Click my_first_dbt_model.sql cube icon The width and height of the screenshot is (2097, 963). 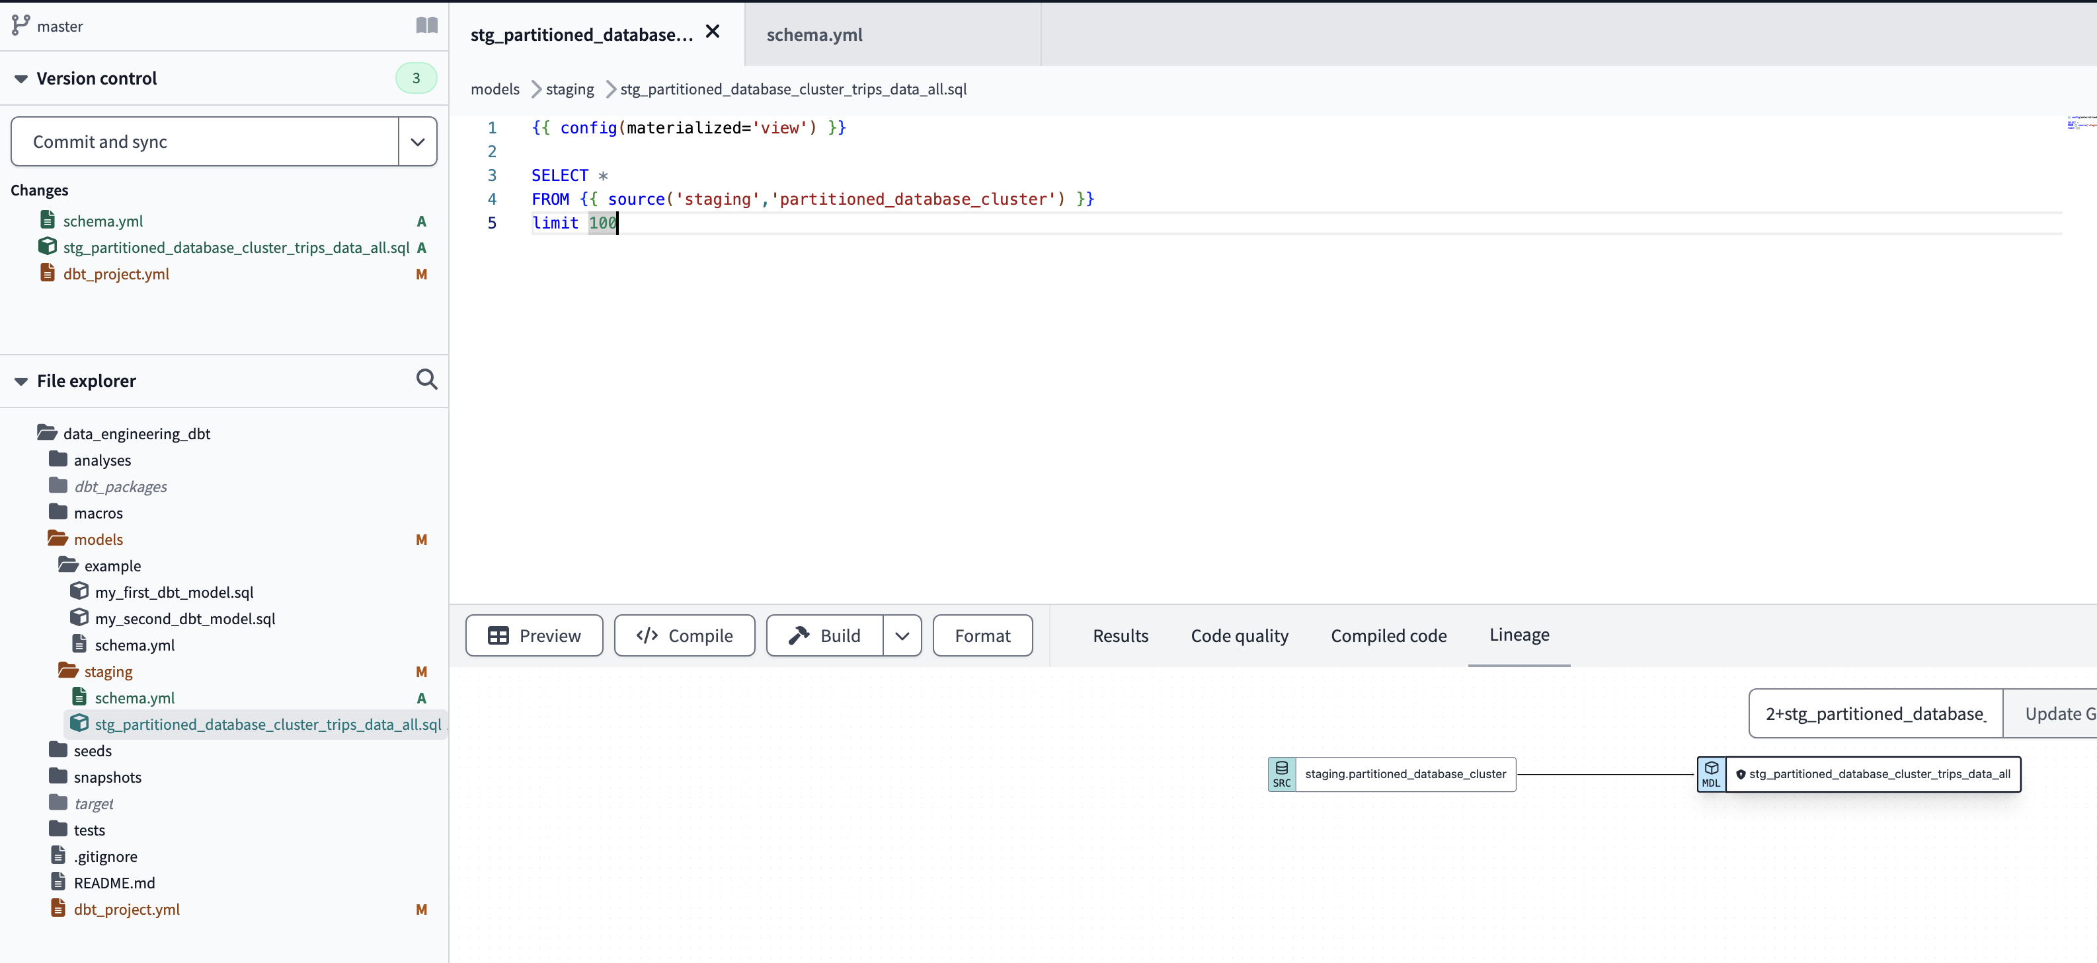point(79,590)
